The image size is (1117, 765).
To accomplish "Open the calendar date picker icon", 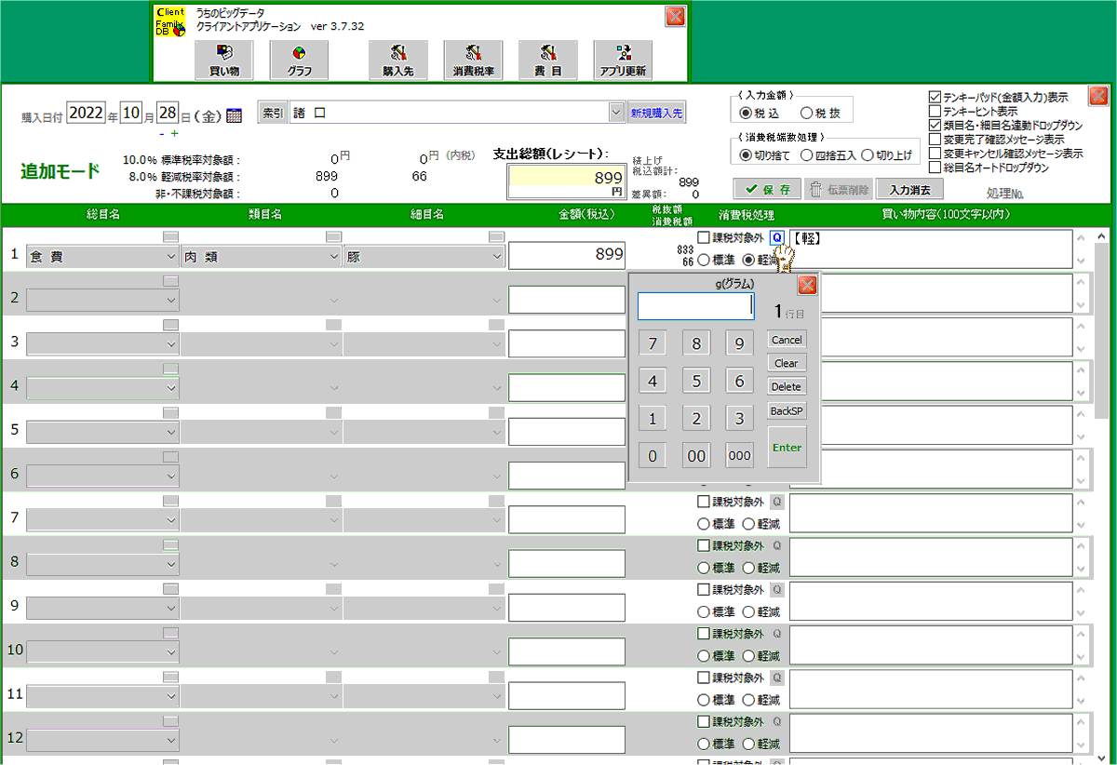I will click(234, 115).
